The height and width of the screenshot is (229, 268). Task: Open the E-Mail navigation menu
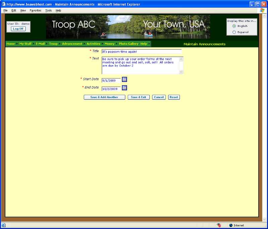[40, 44]
